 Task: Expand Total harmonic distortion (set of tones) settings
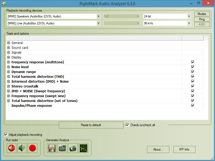coord(9,101)
